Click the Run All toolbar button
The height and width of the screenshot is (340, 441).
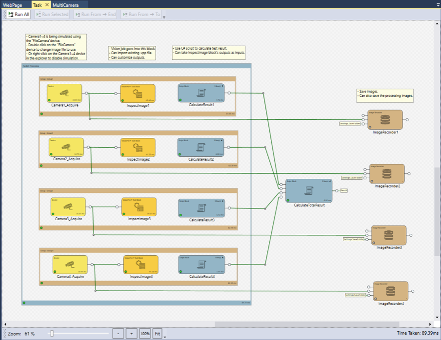[19, 15]
